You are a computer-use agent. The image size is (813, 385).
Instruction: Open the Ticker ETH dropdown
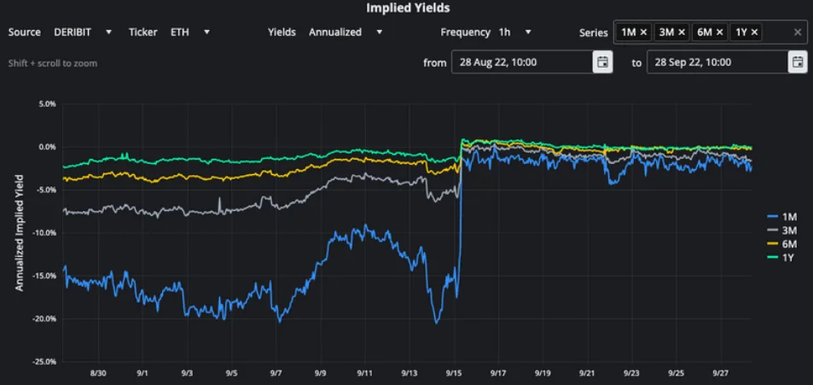190,32
